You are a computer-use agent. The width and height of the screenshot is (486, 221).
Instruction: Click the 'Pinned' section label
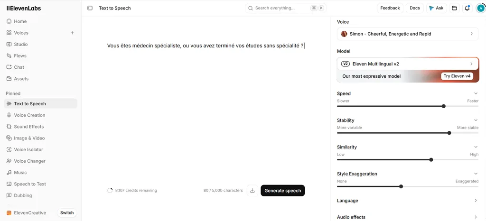(x=13, y=93)
